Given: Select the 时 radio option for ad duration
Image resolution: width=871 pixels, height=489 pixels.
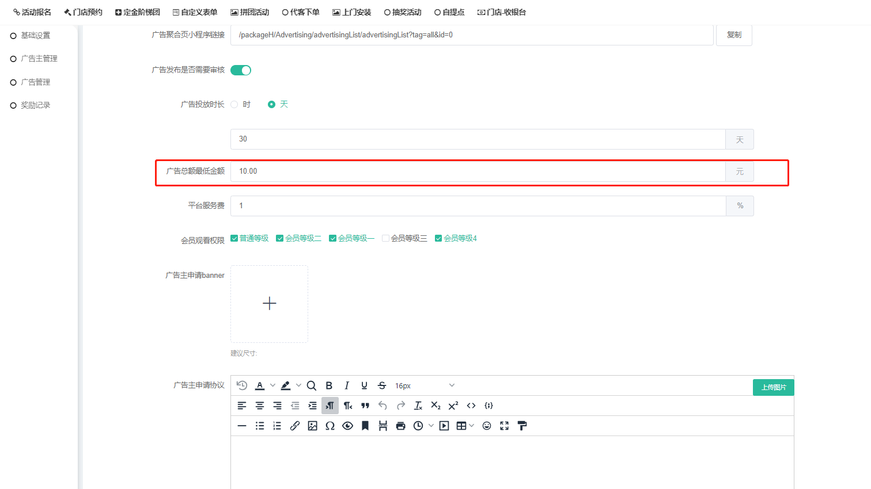Looking at the screenshot, I should pyautogui.click(x=234, y=105).
